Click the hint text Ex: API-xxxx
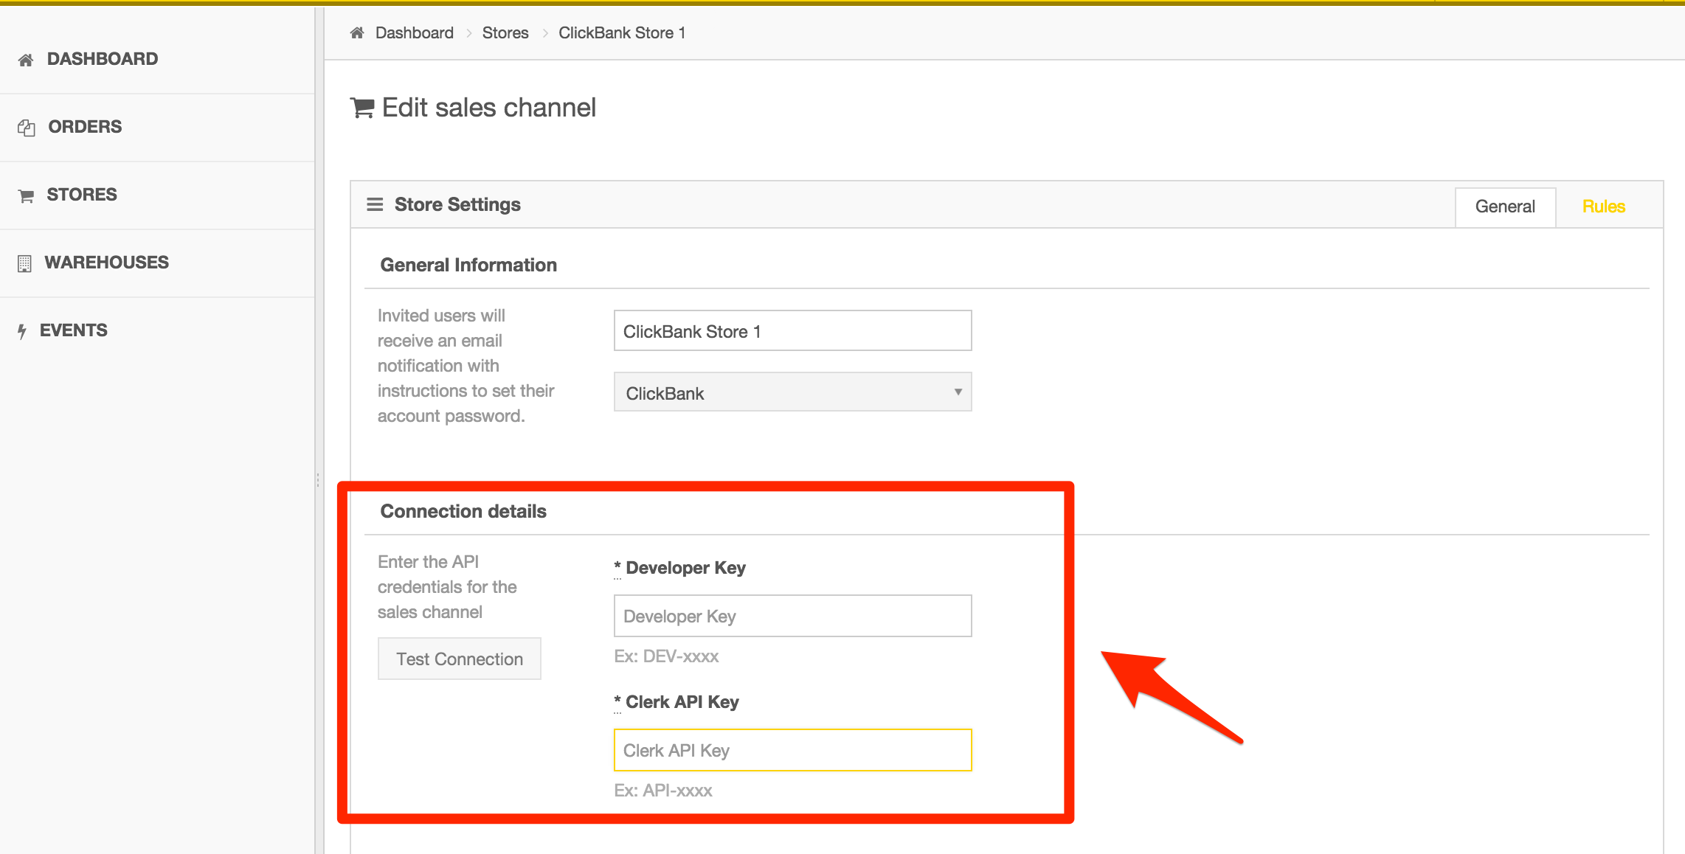 point(663,791)
